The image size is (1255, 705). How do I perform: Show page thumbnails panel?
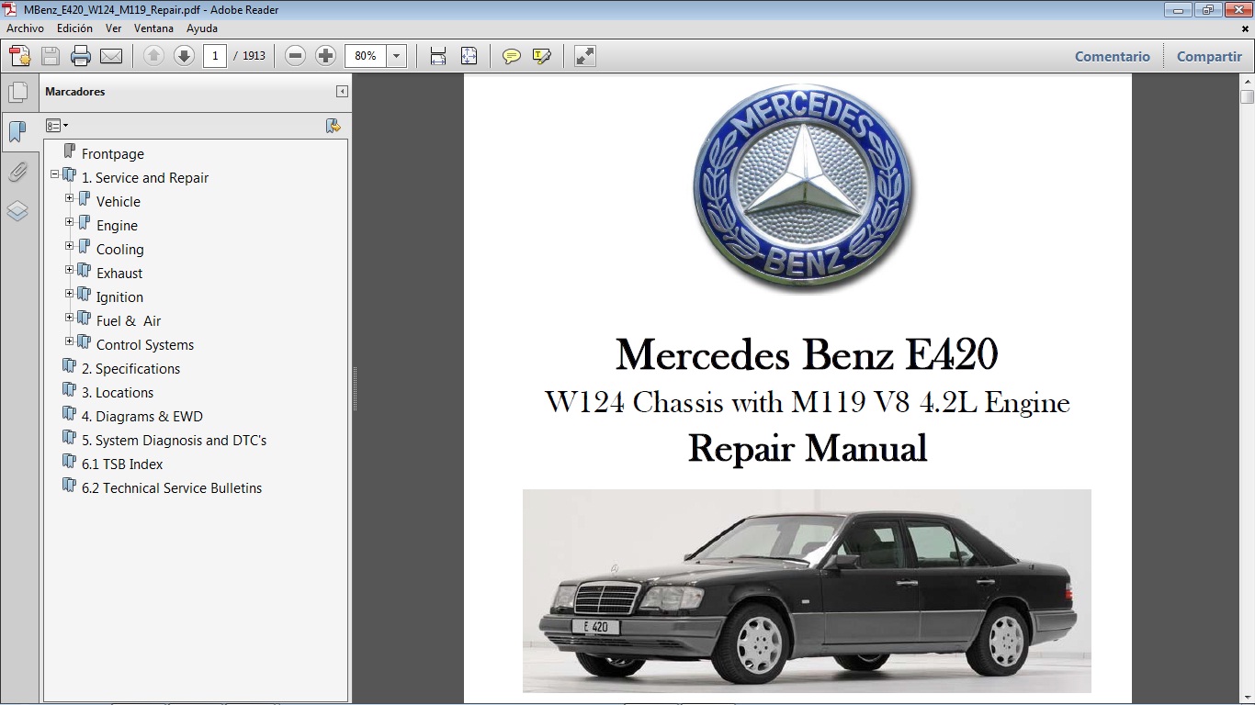[17, 92]
